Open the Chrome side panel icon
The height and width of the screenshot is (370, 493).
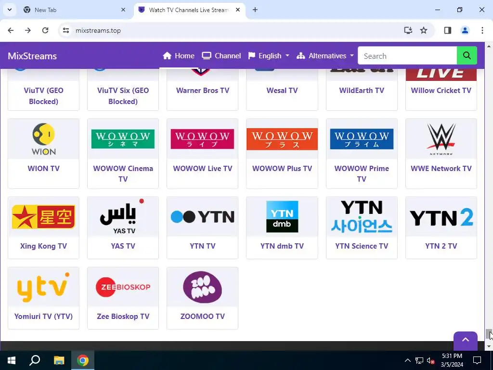coord(448,30)
